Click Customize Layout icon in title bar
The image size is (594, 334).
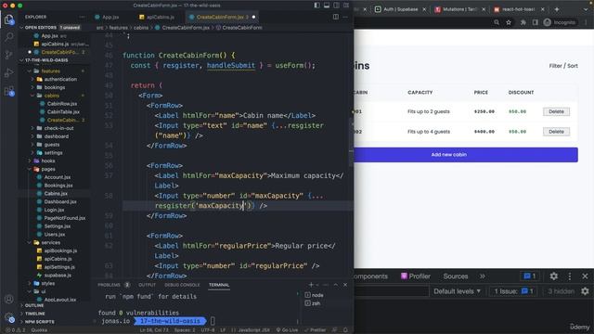346,6
